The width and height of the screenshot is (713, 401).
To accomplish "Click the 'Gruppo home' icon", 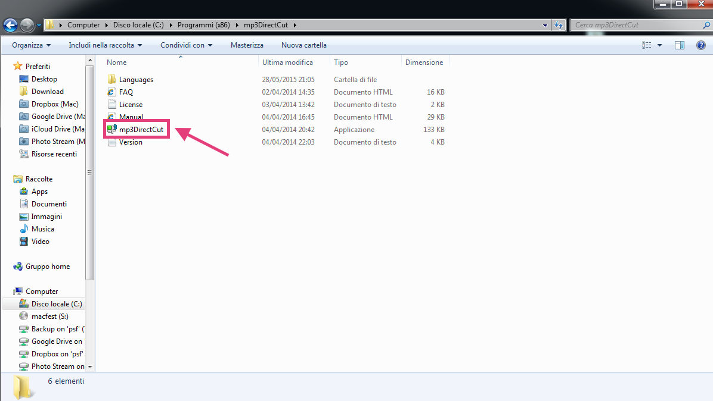I will tap(18, 267).
